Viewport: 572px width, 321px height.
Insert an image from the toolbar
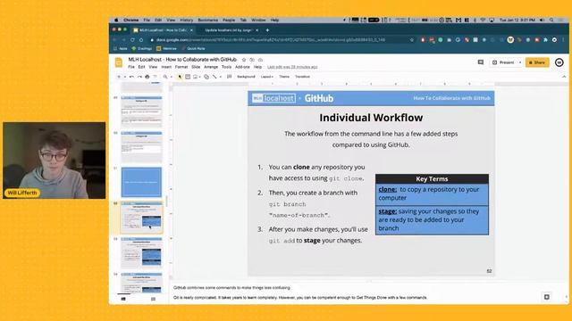click(196, 77)
